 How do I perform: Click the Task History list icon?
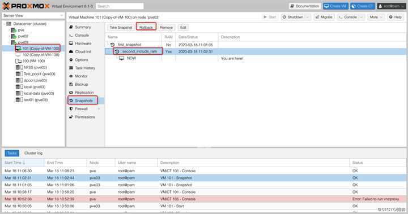[71, 68]
